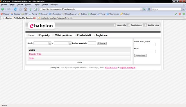Open the Časté dotazy header link
The width and height of the screenshot is (186, 107).
click(136, 25)
